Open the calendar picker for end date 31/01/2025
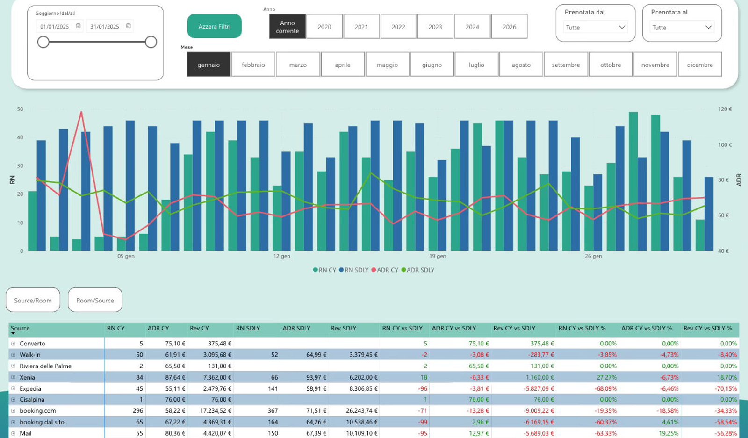 (x=129, y=26)
